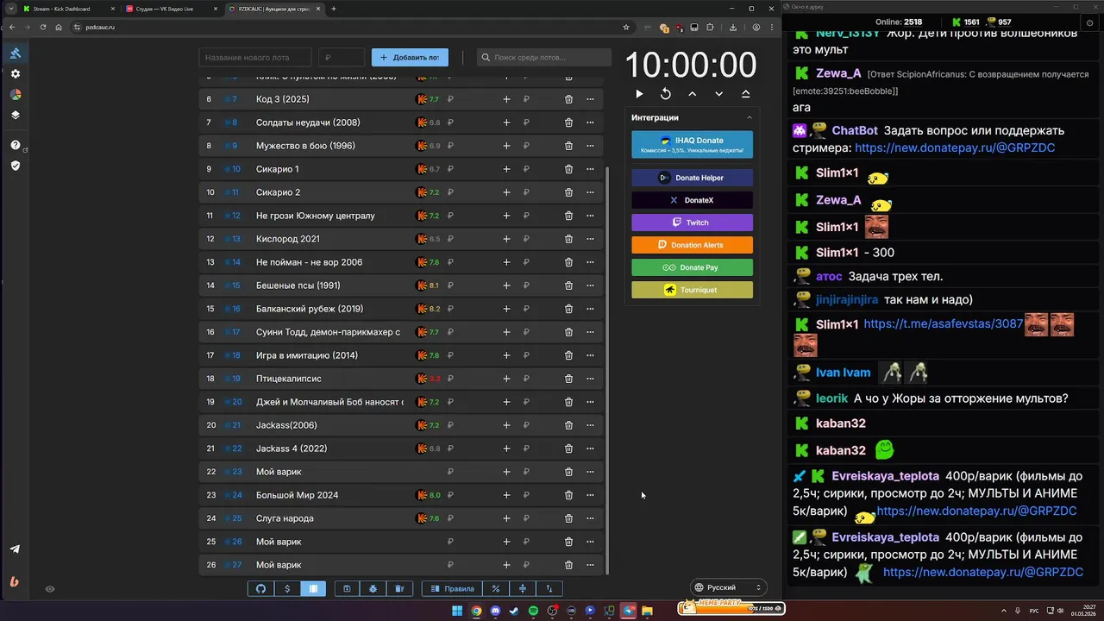1104x621 pixels.
Task: Connect Donate Helper integration
Action: (x=692, y=178)
